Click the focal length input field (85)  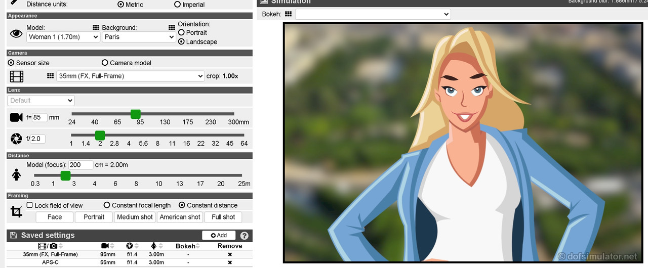tap(39, 117)
